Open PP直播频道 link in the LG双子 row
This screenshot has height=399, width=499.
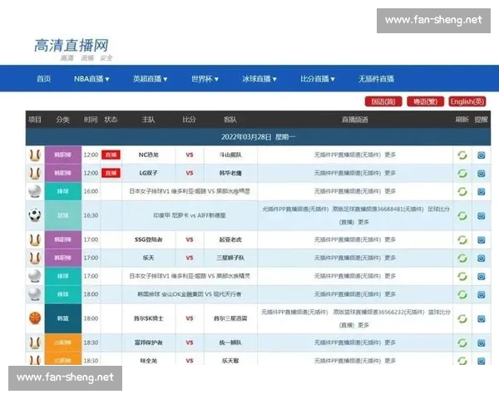click(x=348, y=173)
